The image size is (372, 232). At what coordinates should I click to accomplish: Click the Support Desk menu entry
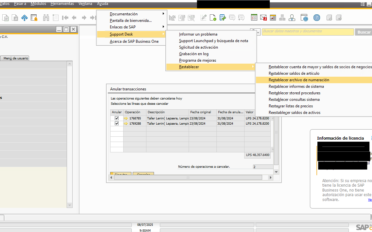132,34
